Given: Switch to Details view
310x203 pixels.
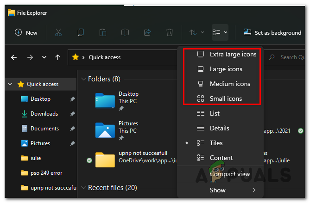Looking at the screenshot, I should point(219,128).
